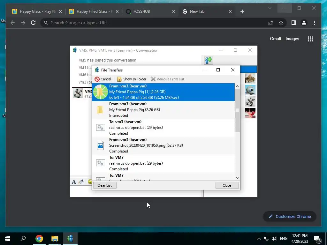The image size is (327, 245).
Task: Click message input area in Conversation window
Action: (137, 191)
